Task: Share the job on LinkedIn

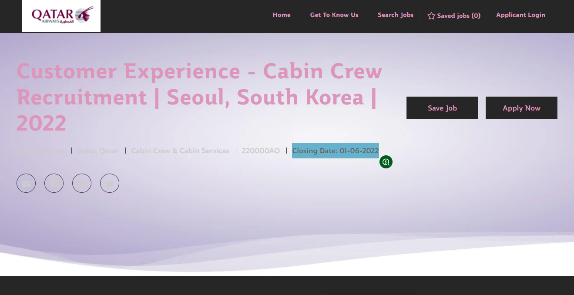Action: point(82,183)
